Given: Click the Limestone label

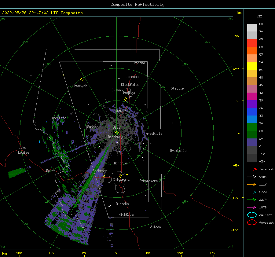Looking at the screenshot, I should (58, 118).
